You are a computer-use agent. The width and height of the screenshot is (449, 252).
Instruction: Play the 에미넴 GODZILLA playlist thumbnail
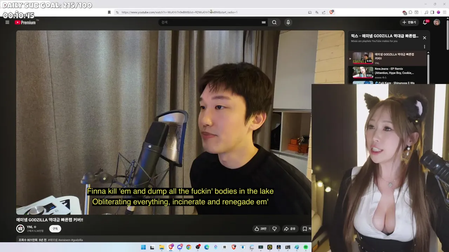363,58
